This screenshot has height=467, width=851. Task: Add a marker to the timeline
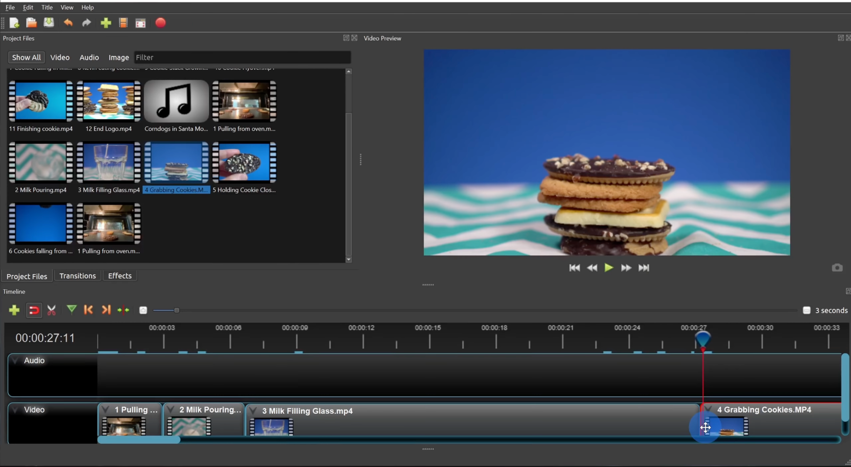pyautogui.click(x=71, y=310)
